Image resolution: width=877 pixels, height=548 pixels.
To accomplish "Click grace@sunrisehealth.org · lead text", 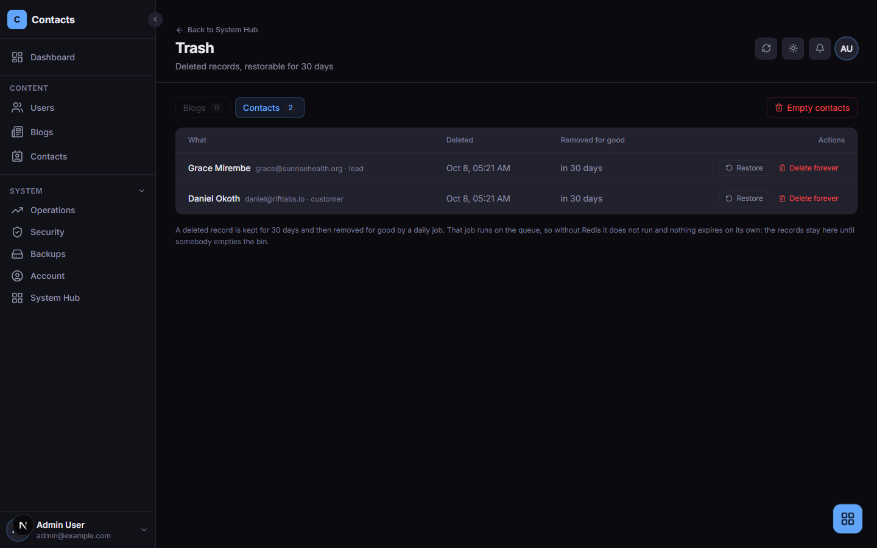I will (x=309, y=169).
